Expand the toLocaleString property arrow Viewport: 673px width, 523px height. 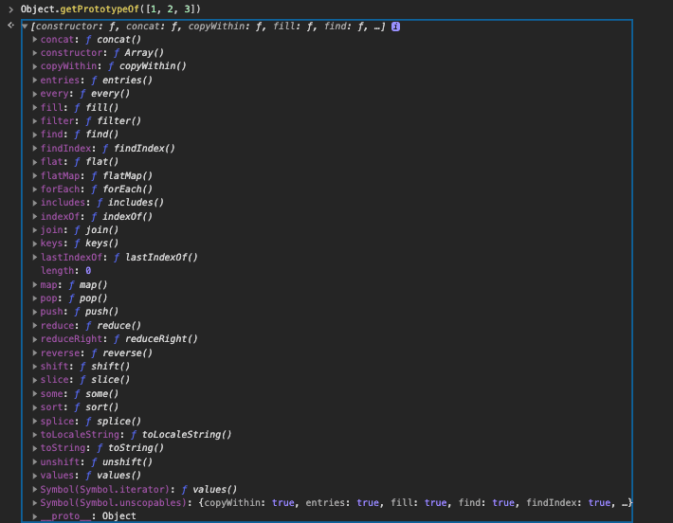[x=35, y=435]
